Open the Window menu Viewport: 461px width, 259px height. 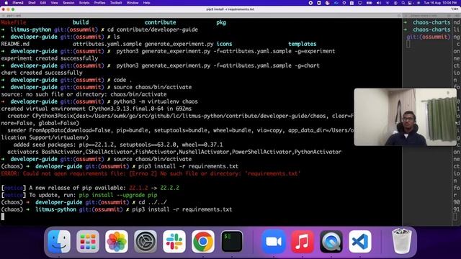click(x=133, y=3)
